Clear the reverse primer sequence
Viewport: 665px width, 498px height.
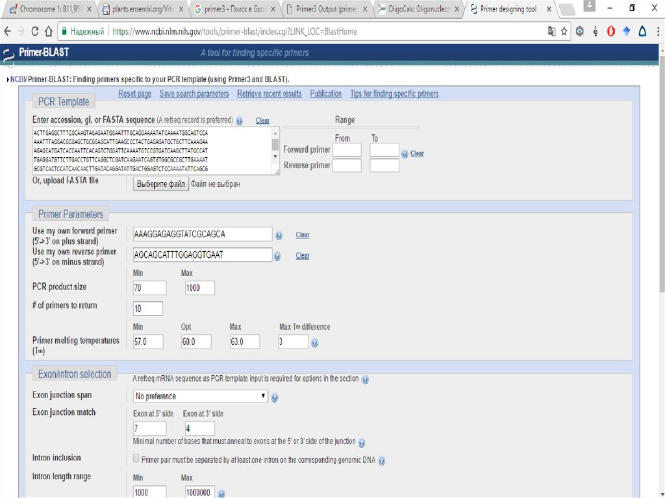pyautogui.click(x=302, y=256)
